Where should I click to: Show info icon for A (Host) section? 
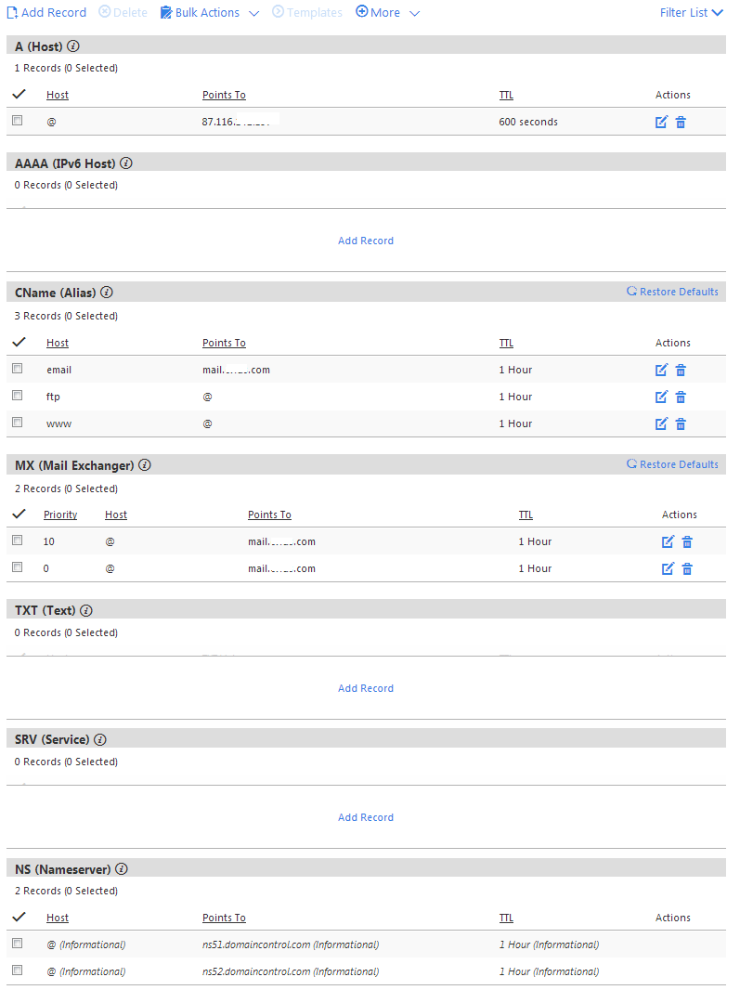pos(73,46)
